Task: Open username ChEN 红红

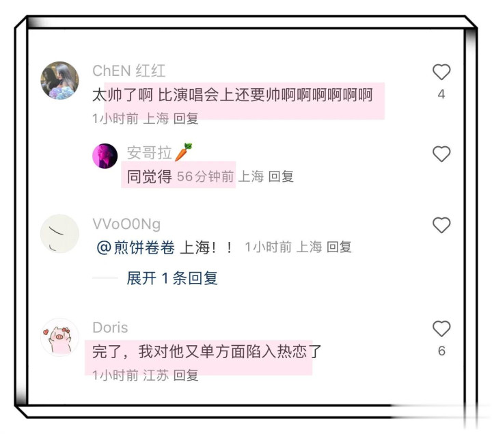Action: tap(129, 70)
